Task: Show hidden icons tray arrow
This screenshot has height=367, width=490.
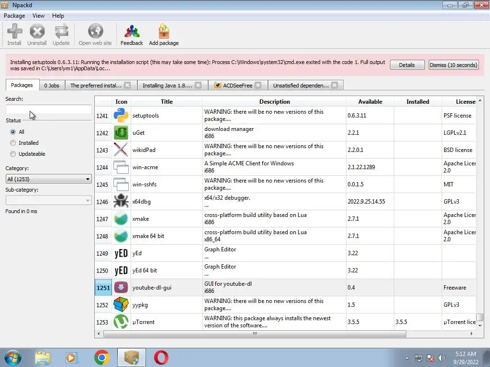Action: click(407, 358)
